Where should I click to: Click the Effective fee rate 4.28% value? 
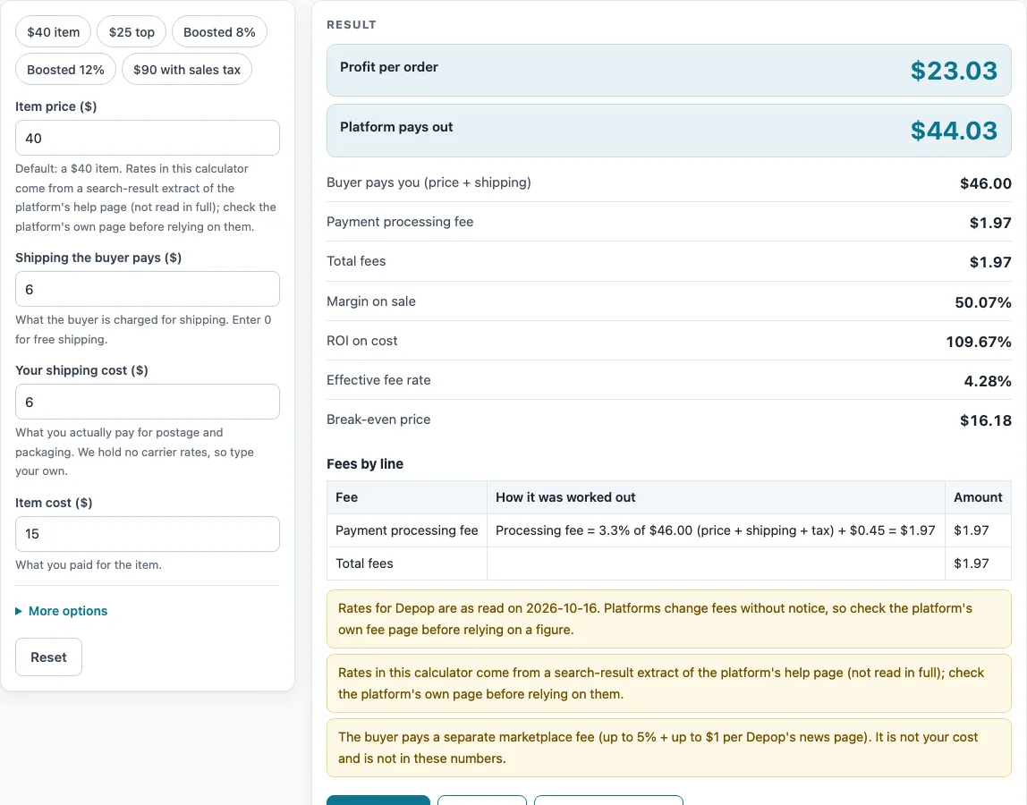click(x=988, y=380)
